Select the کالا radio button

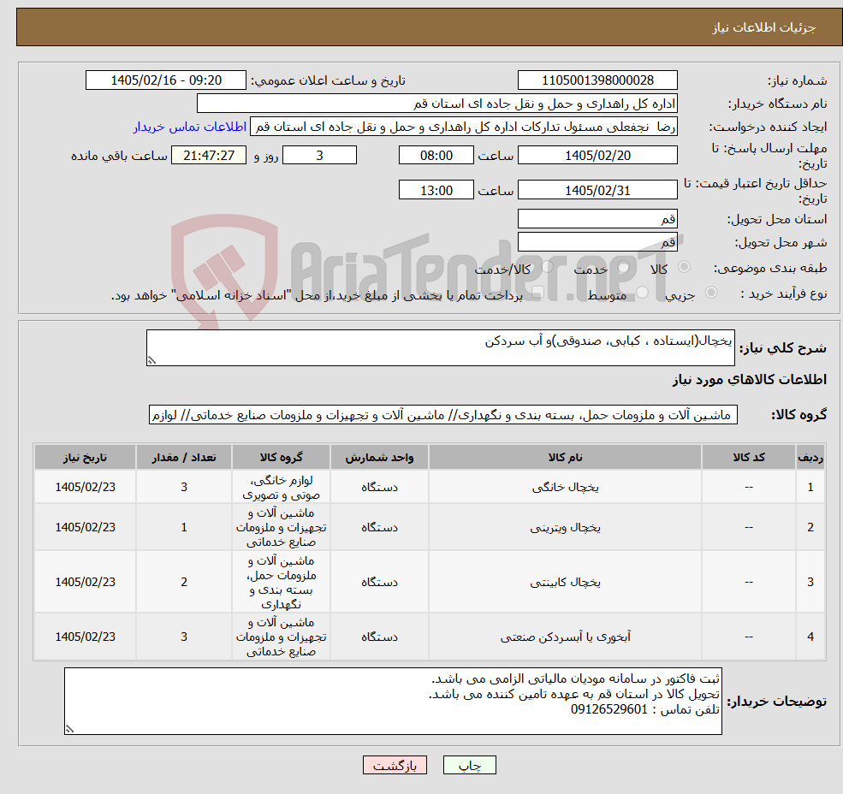(x=685, y=267)
